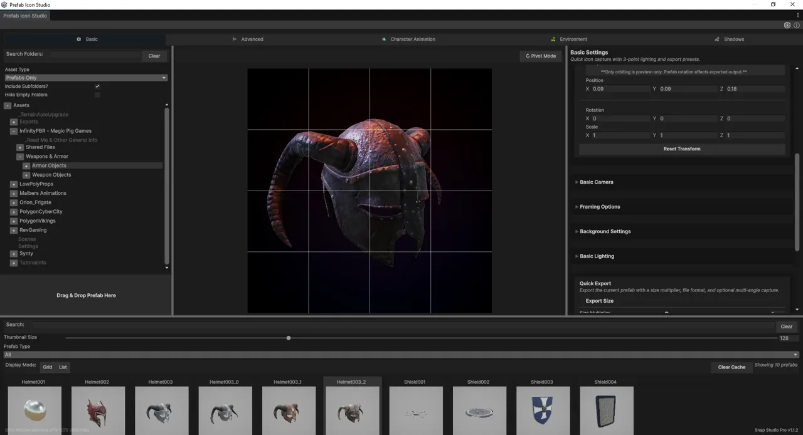Clear the prefab search field

(x=786, y=327)
